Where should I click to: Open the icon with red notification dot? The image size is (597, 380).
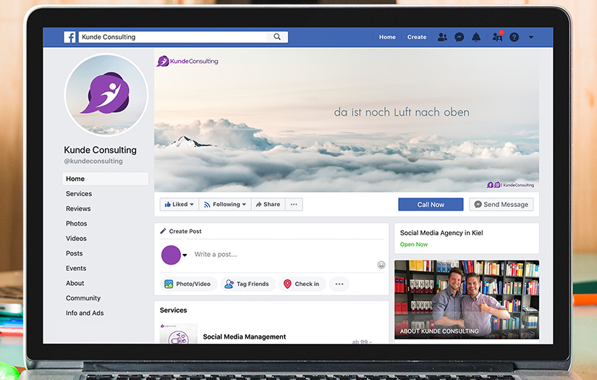[498, 37]
